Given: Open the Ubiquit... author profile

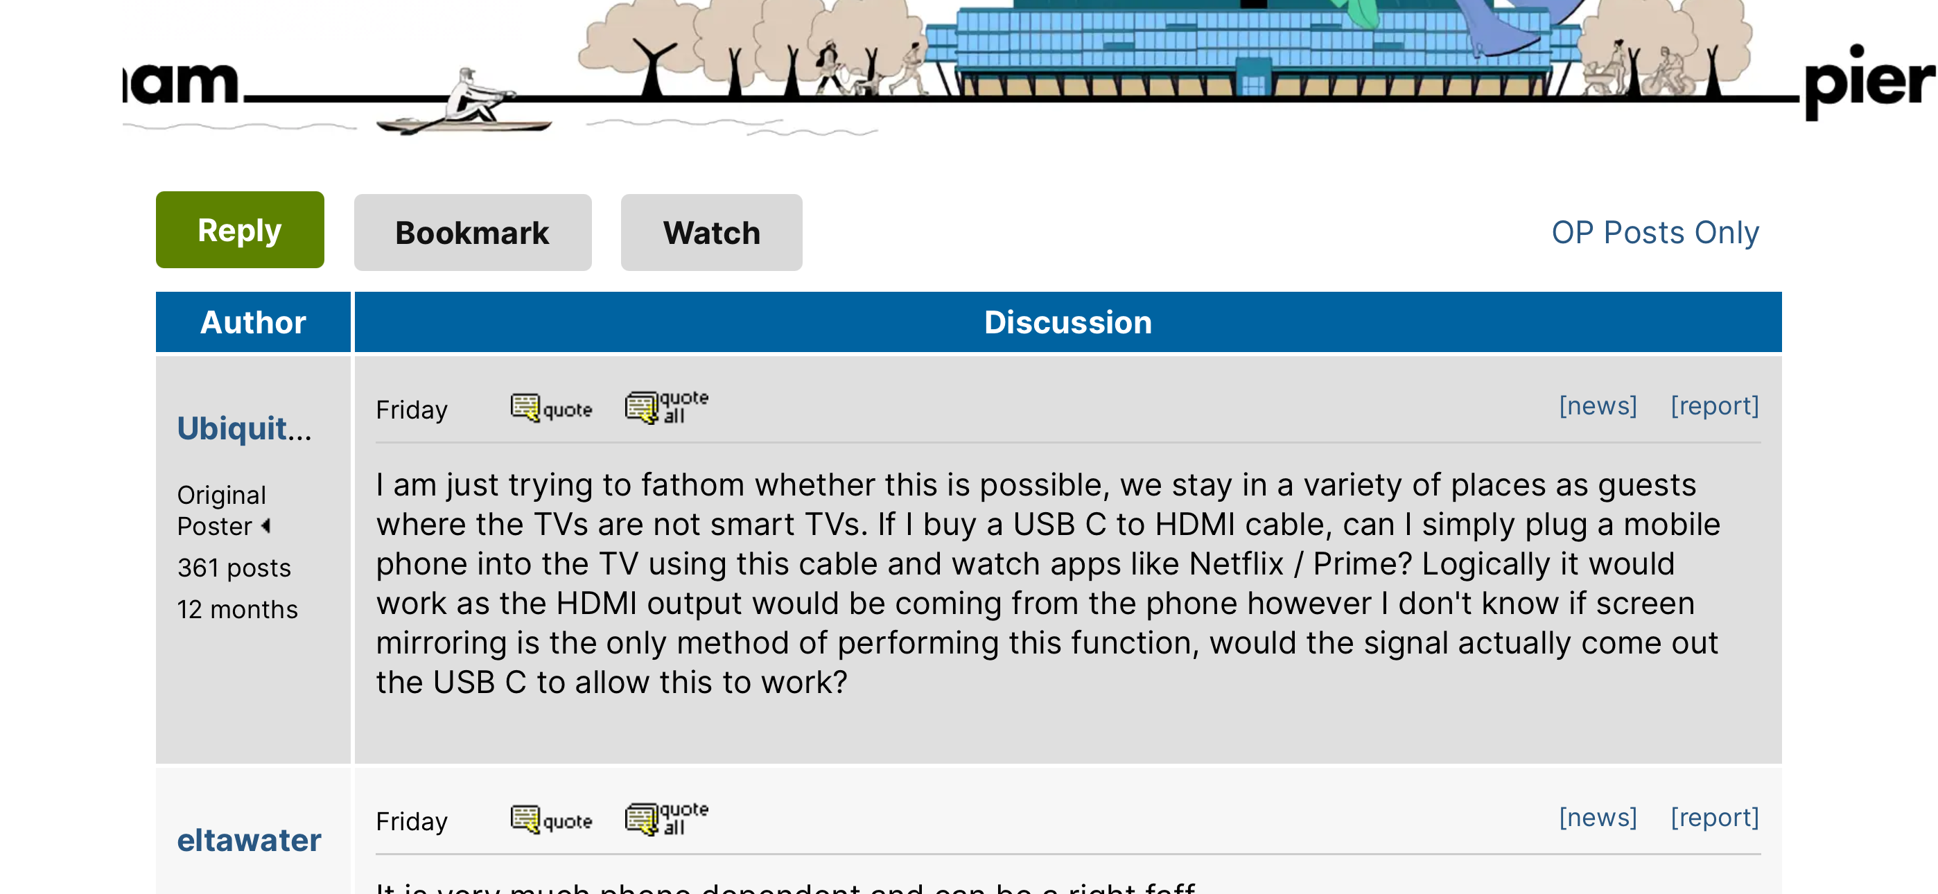Looking at the screenshot, I should tap(244, 428).
